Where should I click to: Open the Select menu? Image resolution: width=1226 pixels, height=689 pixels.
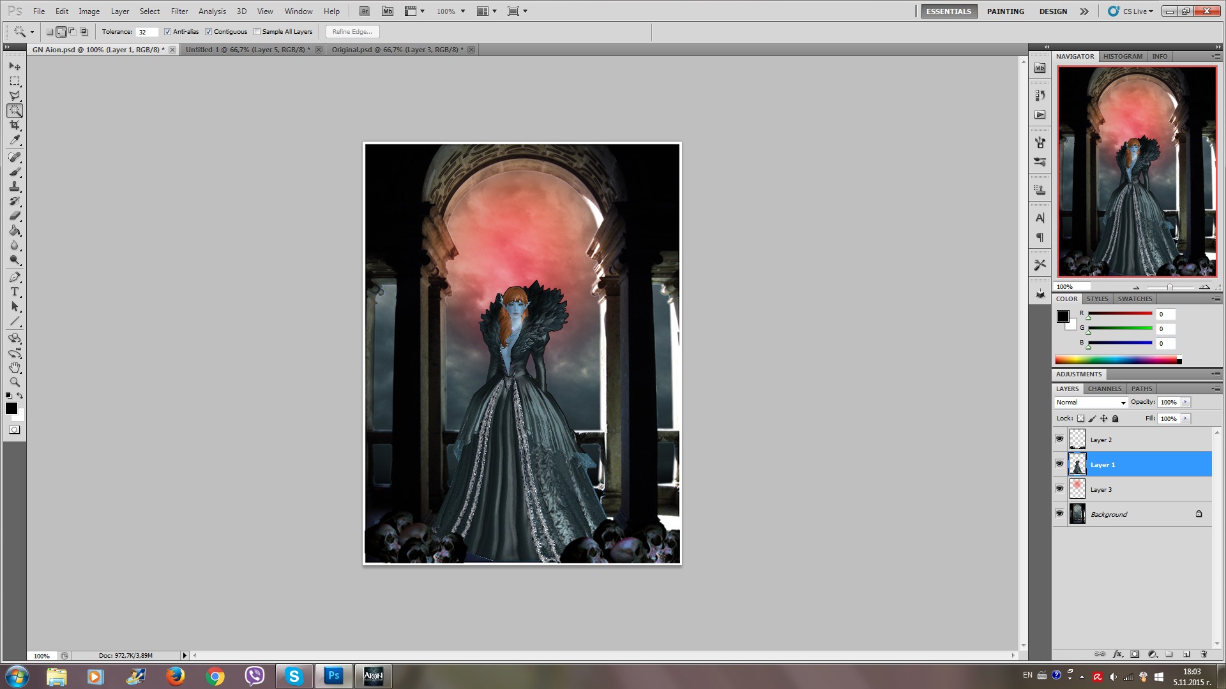coord(149,11)
